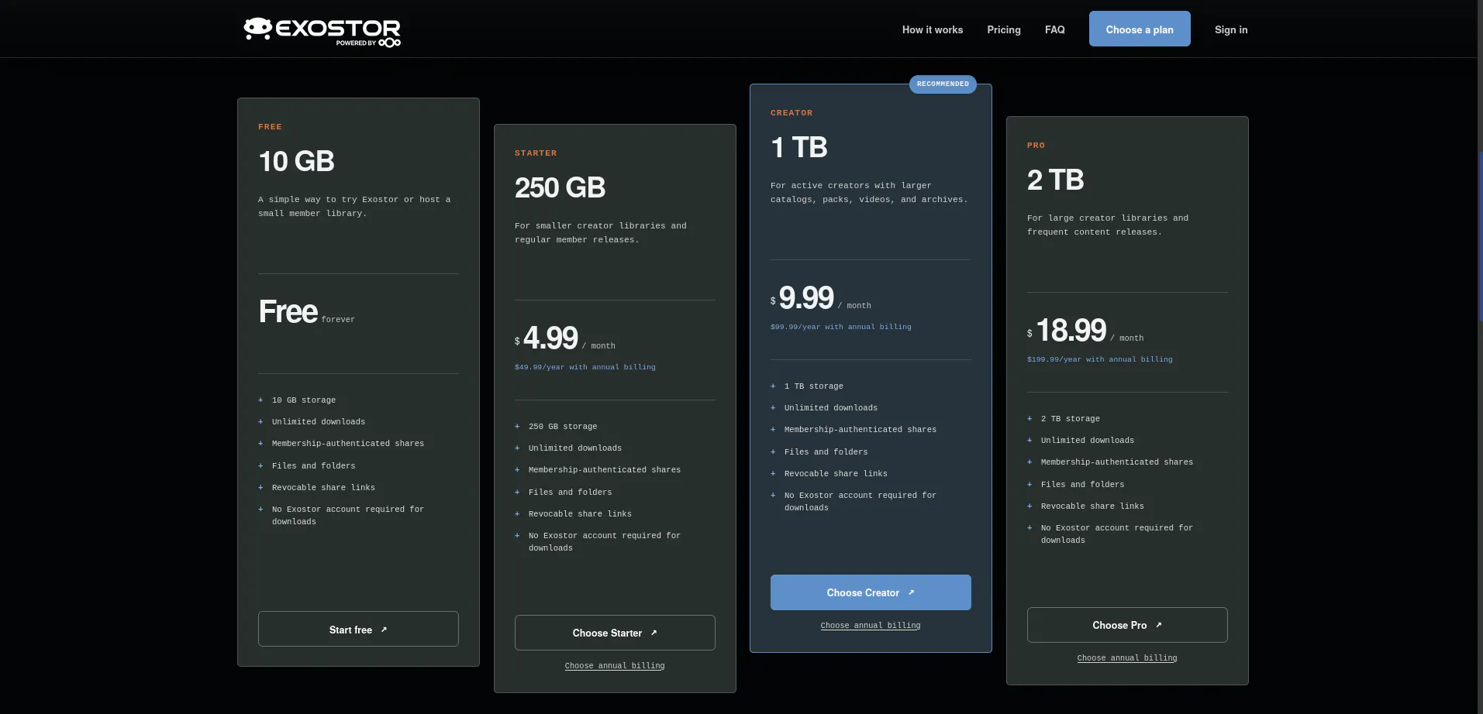Click the $99.99/year with annual billing text
The height and width of the screenshot is (714, 1483).
click(841, 327)
